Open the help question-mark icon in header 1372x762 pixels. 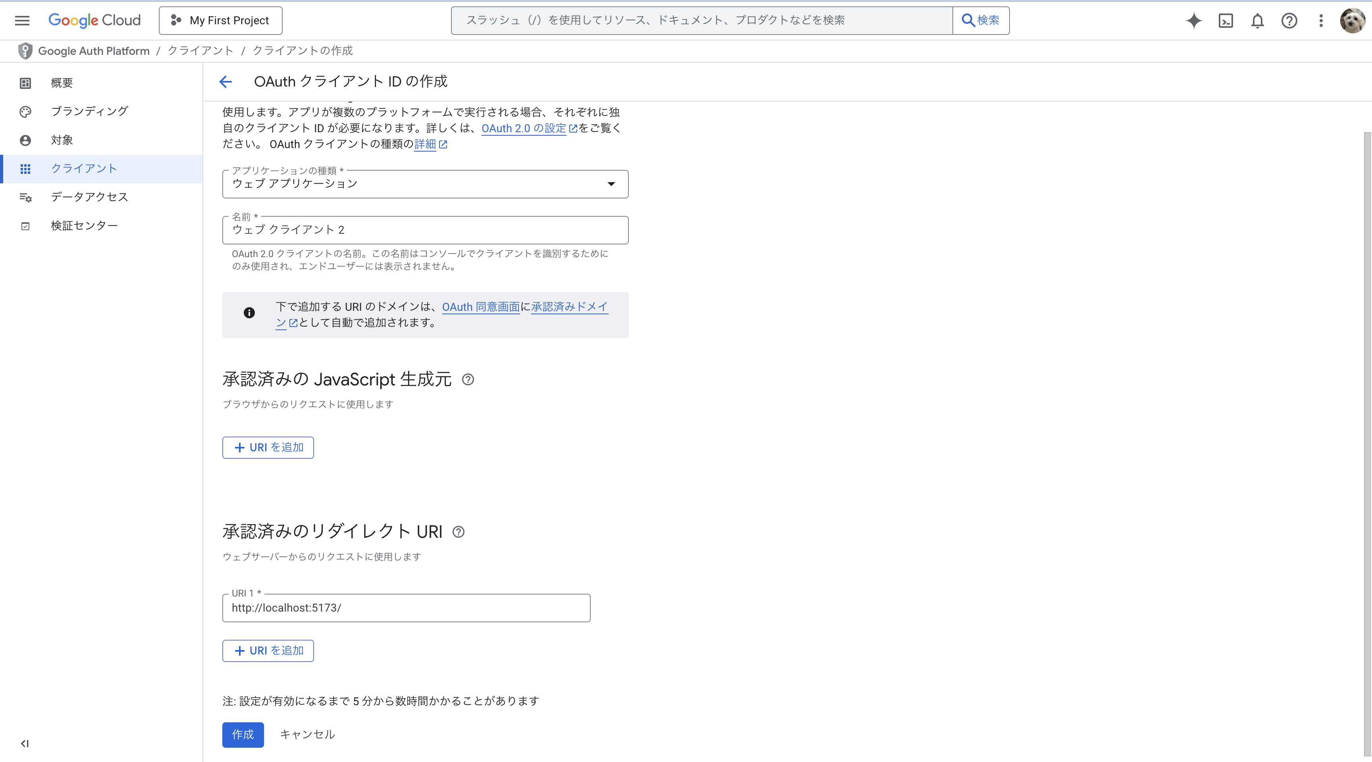point(1289,20)
